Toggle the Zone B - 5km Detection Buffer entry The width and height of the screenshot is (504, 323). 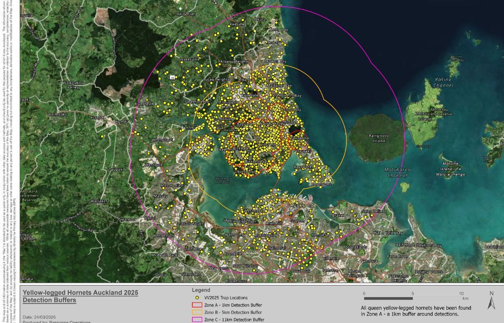coord(234,312)
